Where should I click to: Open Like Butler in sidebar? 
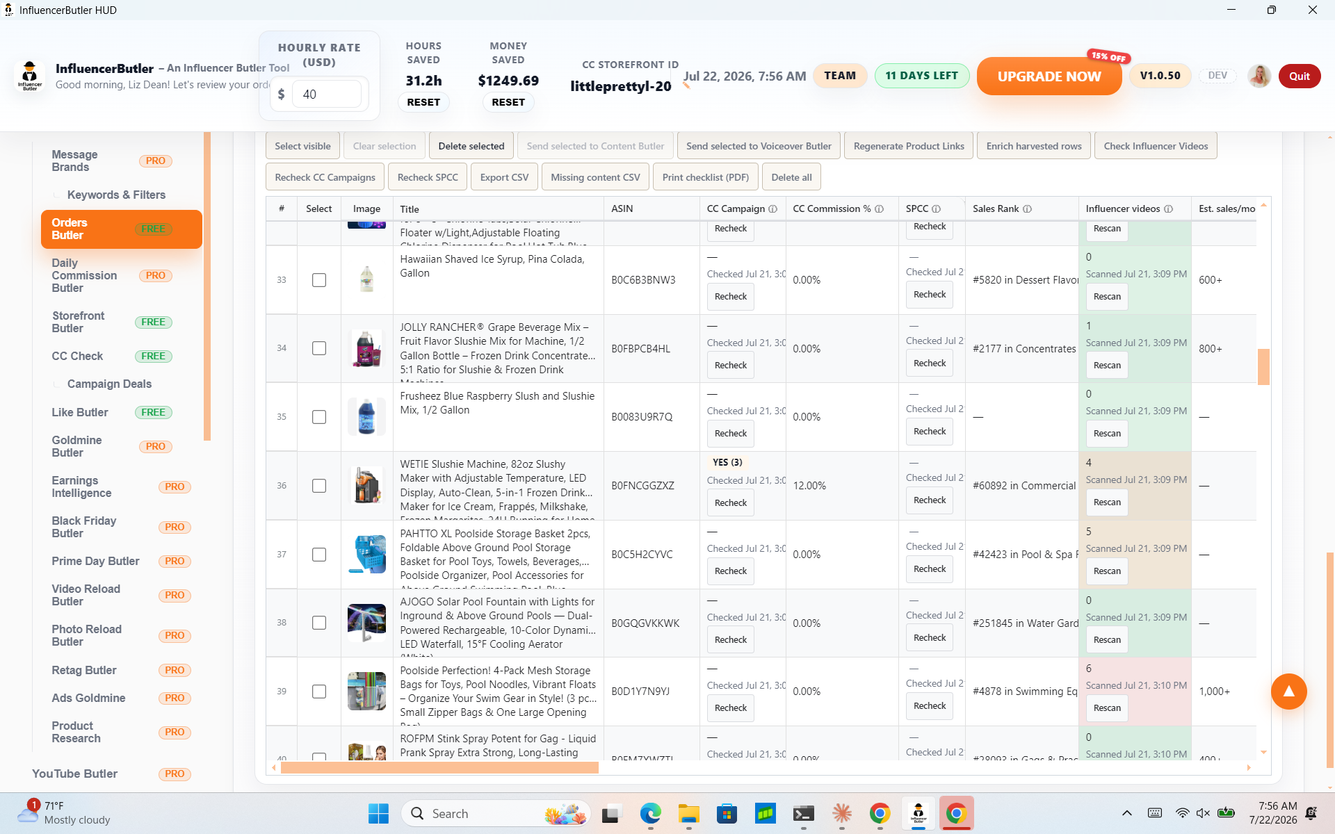[x=111, y=412]
